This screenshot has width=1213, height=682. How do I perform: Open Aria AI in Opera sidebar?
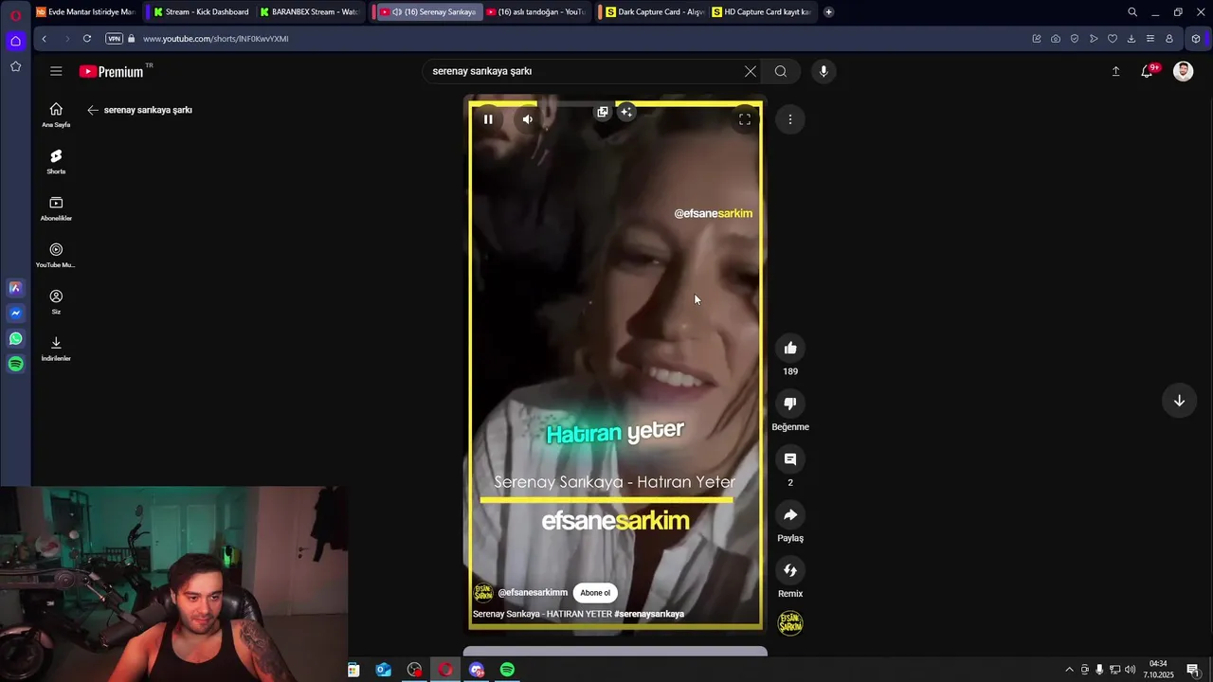click(x=15, y=287)
